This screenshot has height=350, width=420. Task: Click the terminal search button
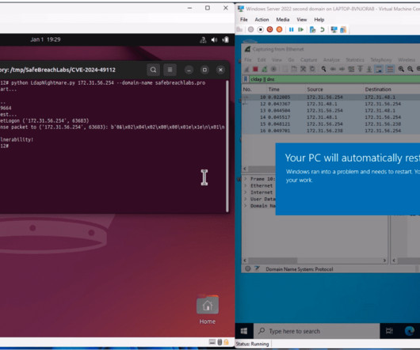(153, 70)
